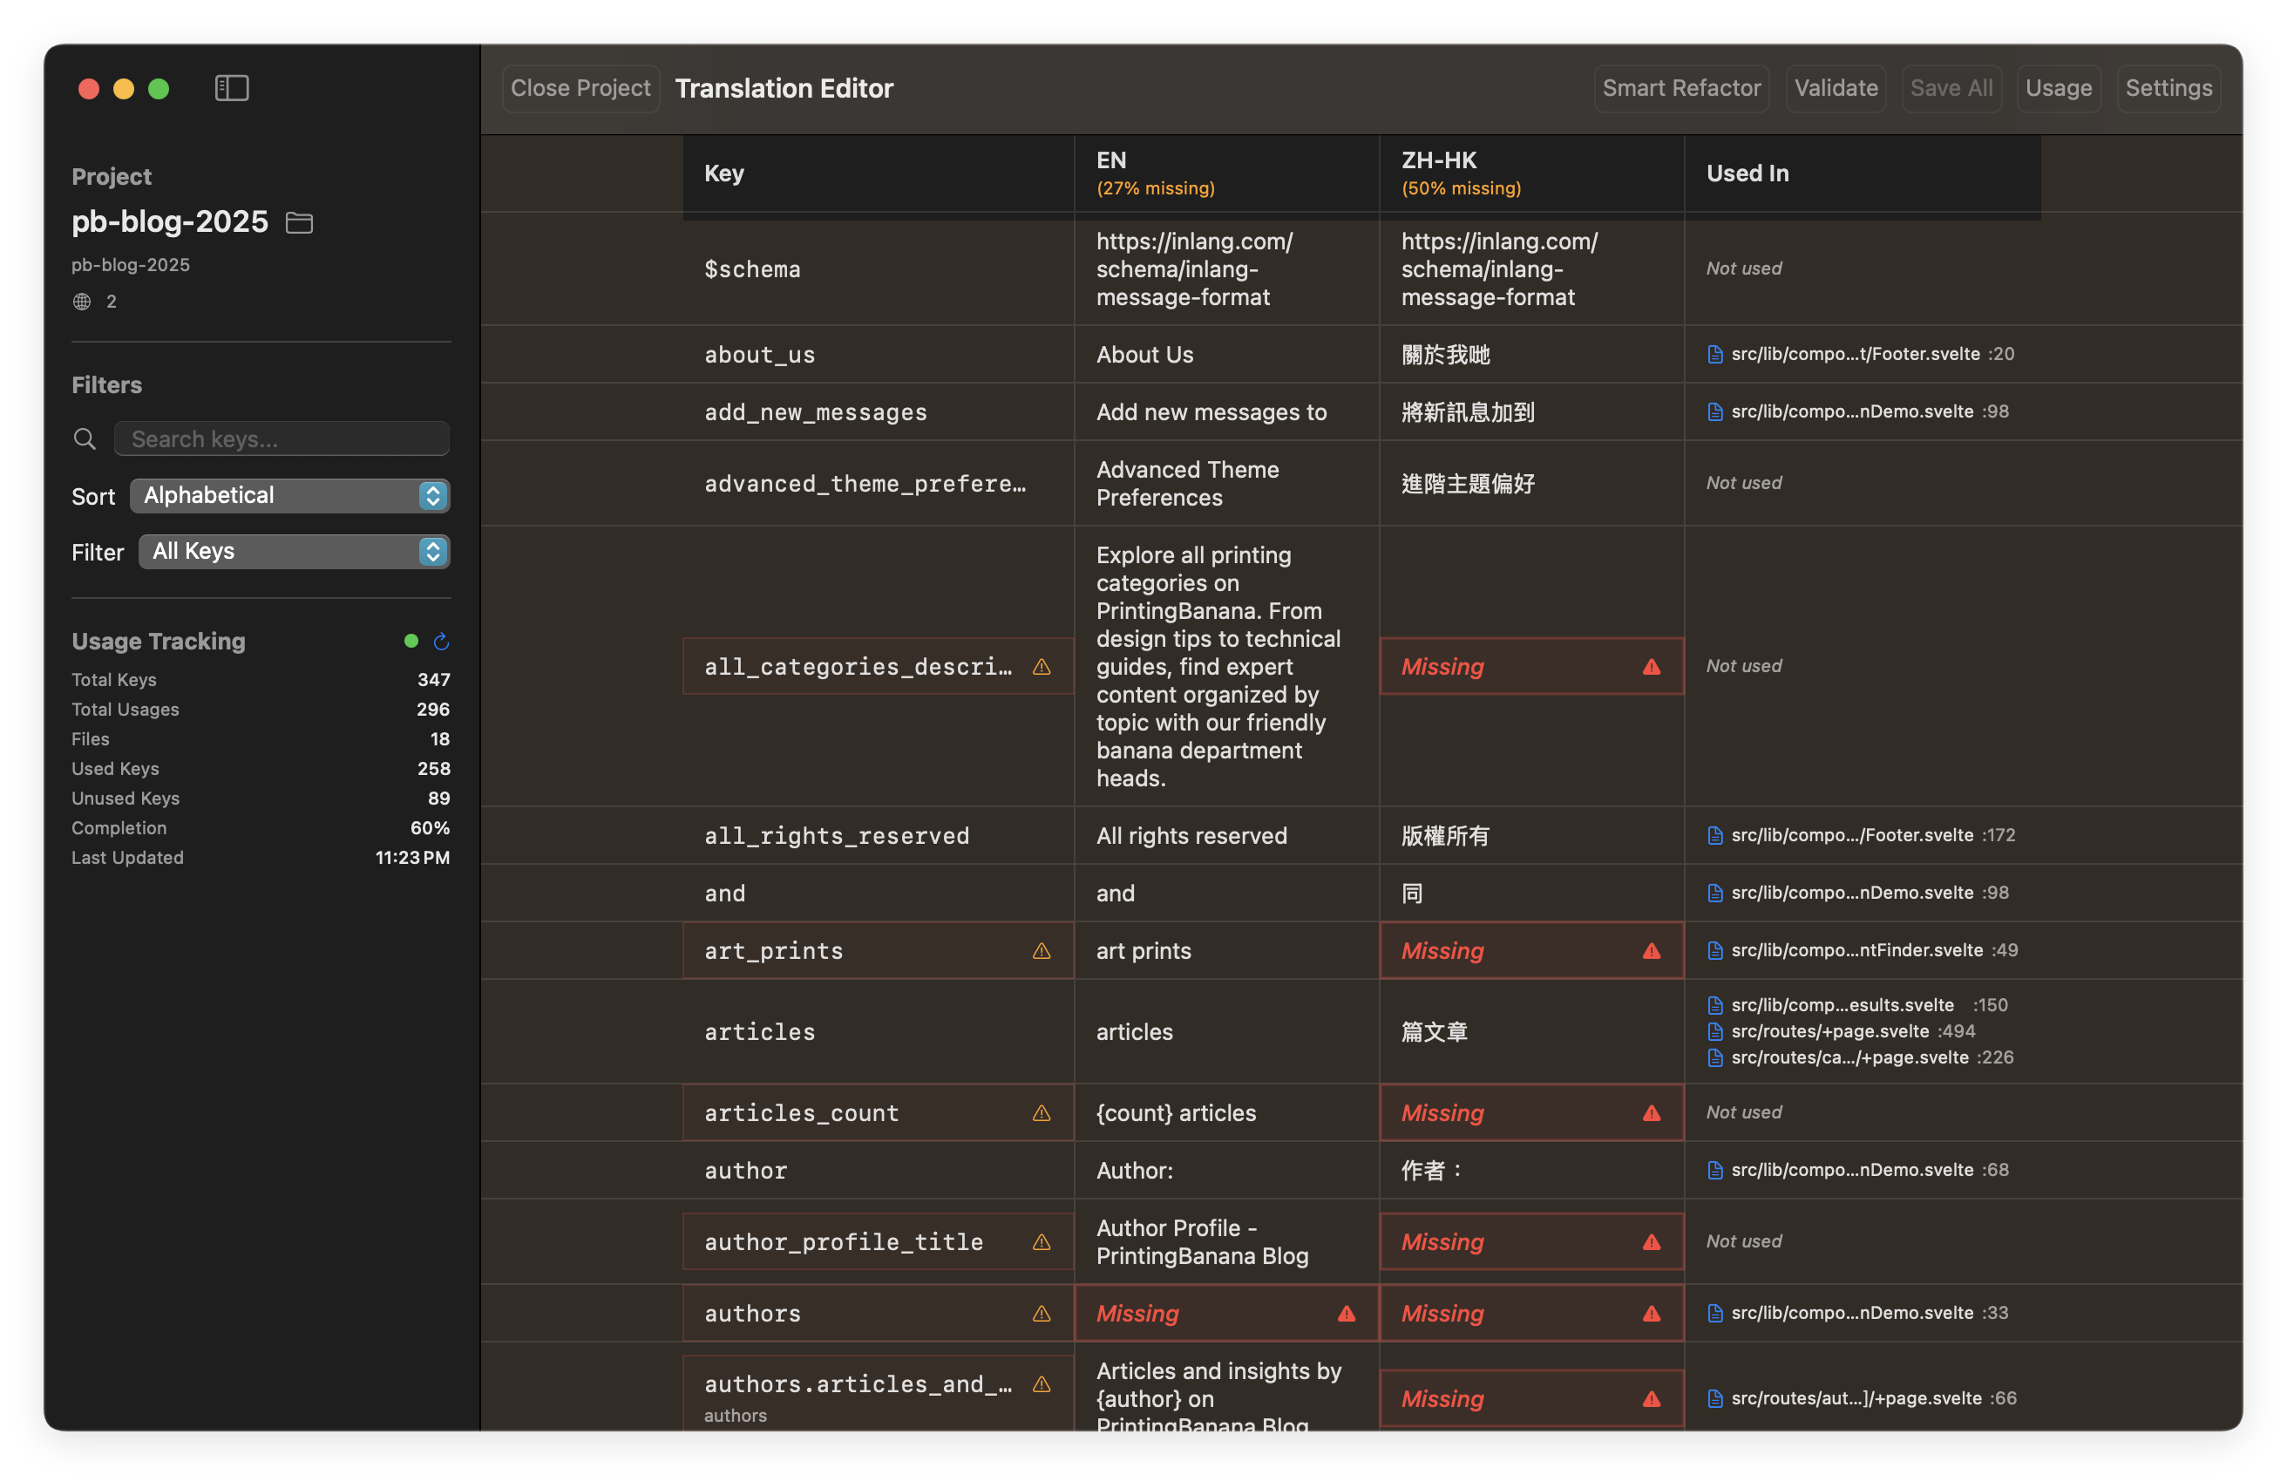Click the Validate button
The height and width of the screenshot is (1475, 2287).
click(x=1836, y=87)
